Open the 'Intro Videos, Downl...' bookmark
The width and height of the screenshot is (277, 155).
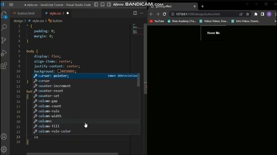[x=245, y=21]
